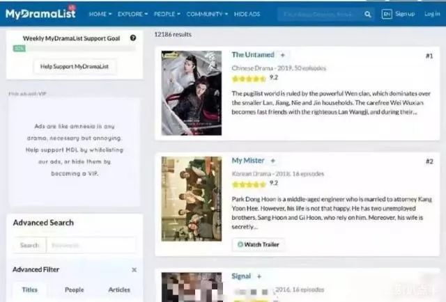446x302 pixels.
Task: Add Signal to list plus icon
Action: point(259,276)
